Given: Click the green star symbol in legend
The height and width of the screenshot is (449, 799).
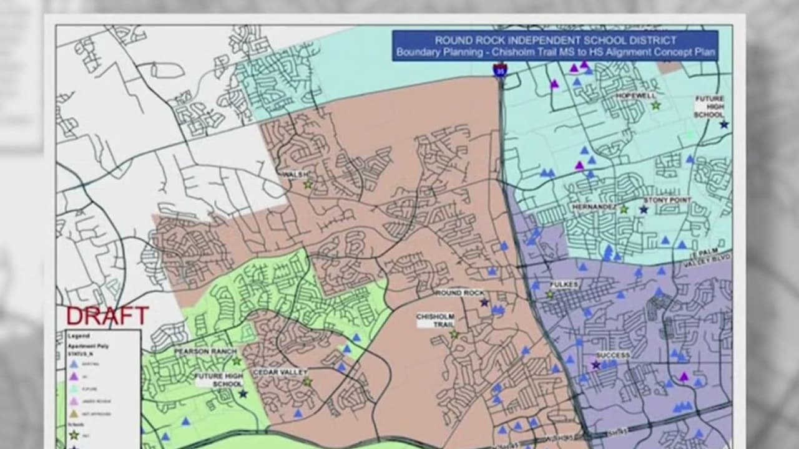Looking at the screenshot, I should click(x=74, y=435).
